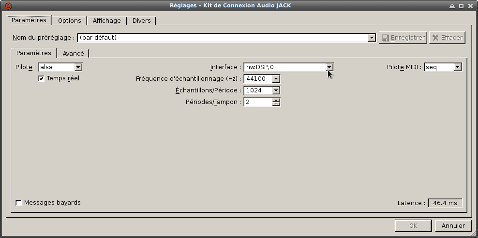Select the inner Paramètres sub-tab
The image size is (478, 238).
(x=34, y=53)
